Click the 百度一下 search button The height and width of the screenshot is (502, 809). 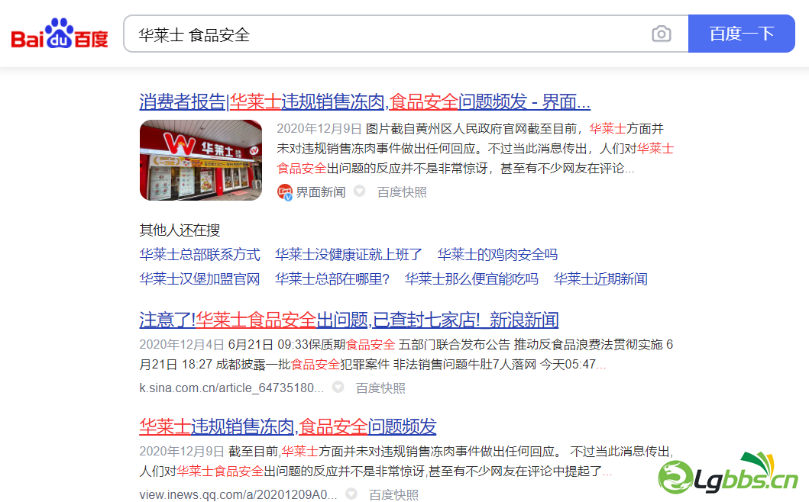coord(742,34)
